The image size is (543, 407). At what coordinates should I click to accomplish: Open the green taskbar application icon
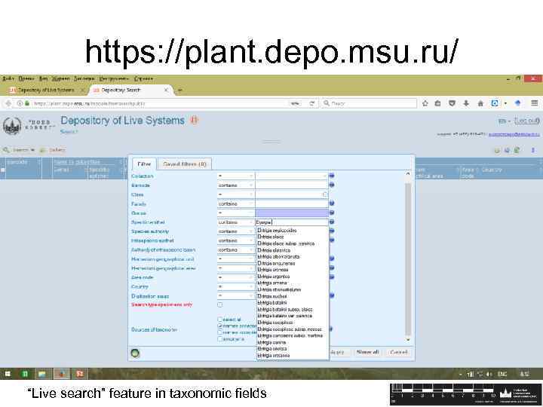point(25,374)
